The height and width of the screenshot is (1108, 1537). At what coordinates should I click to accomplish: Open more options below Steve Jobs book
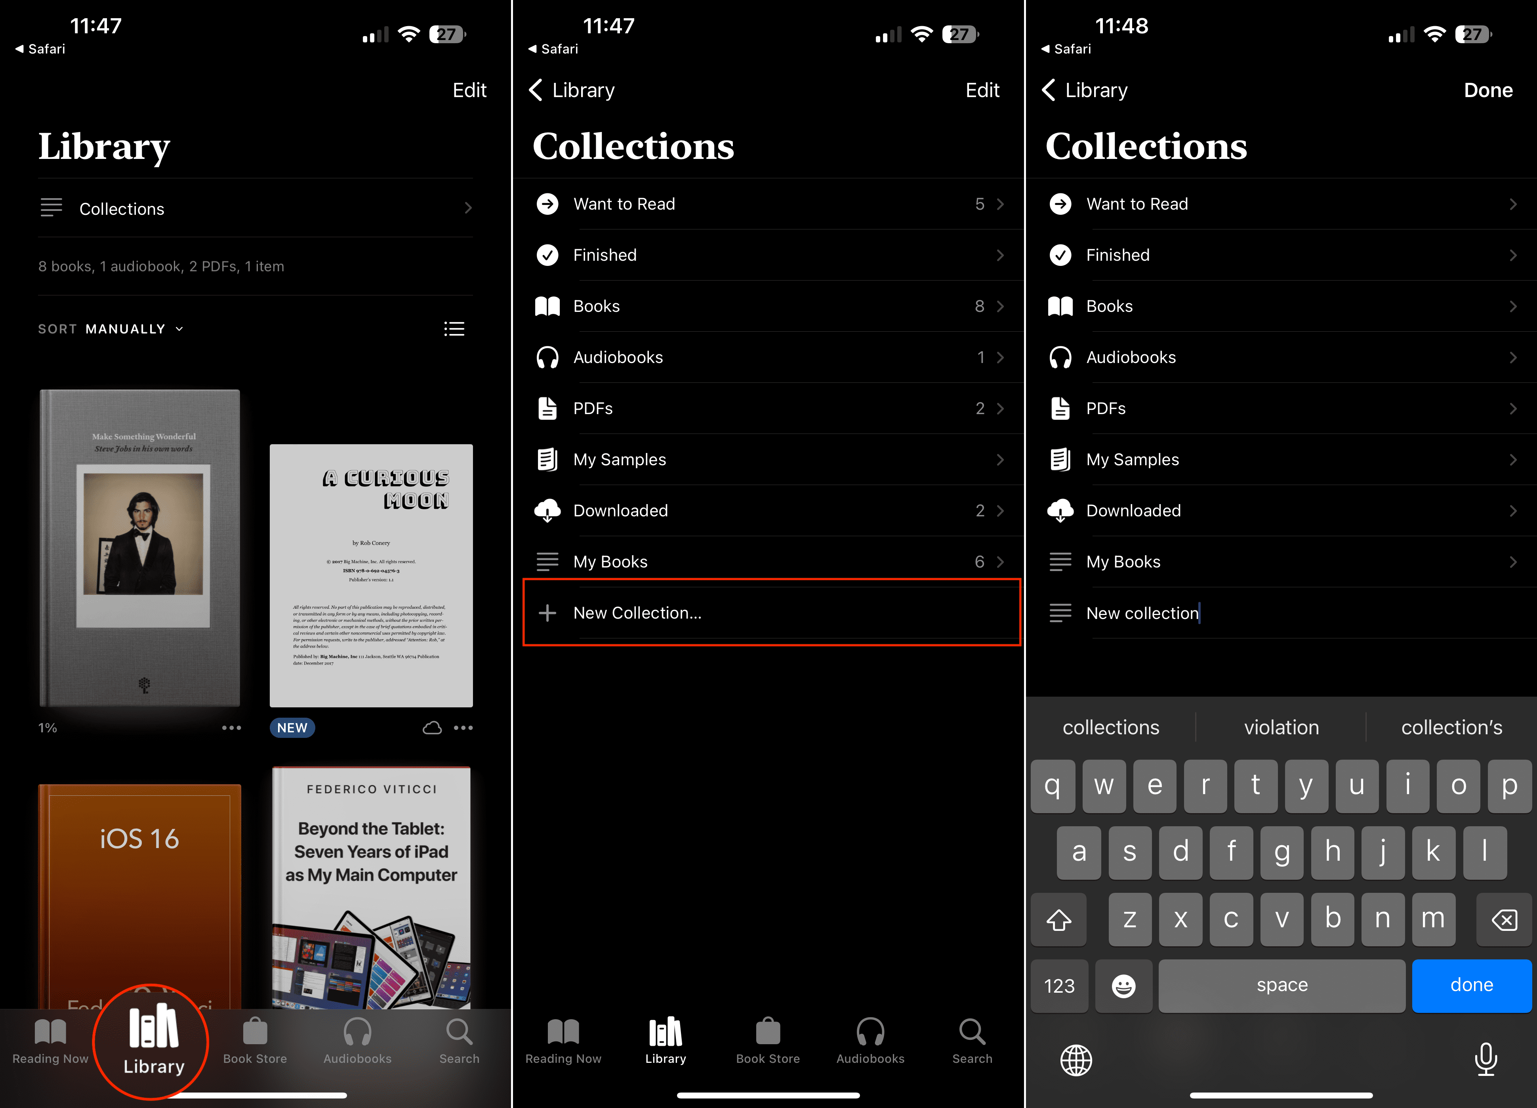pos(231,728)
